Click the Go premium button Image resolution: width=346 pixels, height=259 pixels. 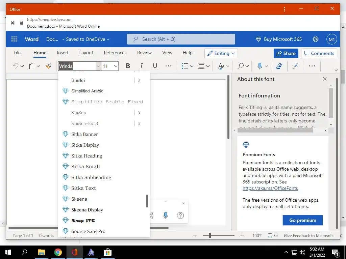pos(302,220)
